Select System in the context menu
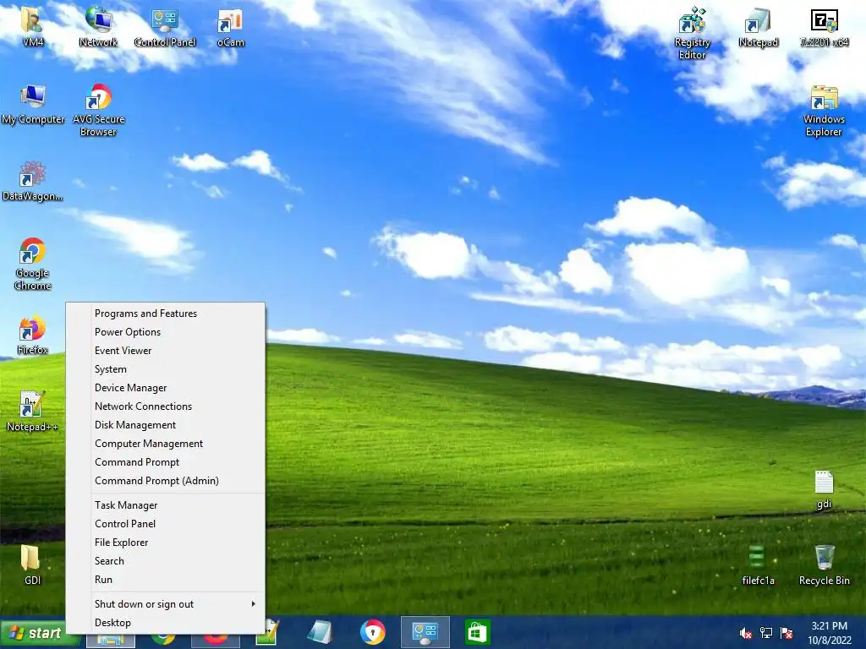866x649 pixels. (x=165, y=369)
